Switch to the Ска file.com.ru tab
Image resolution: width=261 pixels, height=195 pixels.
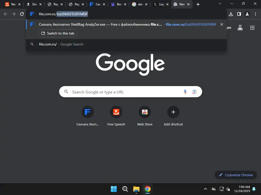95,4
